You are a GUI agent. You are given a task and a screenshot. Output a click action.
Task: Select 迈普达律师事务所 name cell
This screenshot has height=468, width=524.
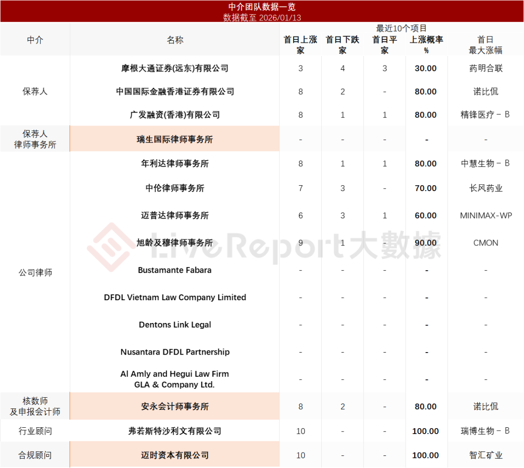175,215
